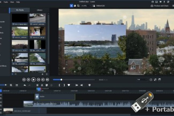This screenshot has width=174, height=116.
Task: Activate the hand pan tool
Action: [x=75, y=6]
